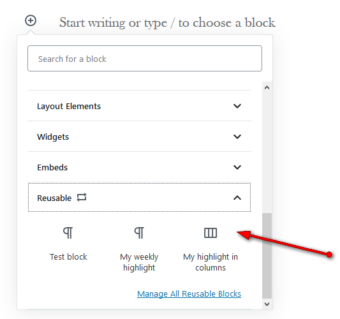
Task: Open the Layout Elements category
Action: [139, 106]
